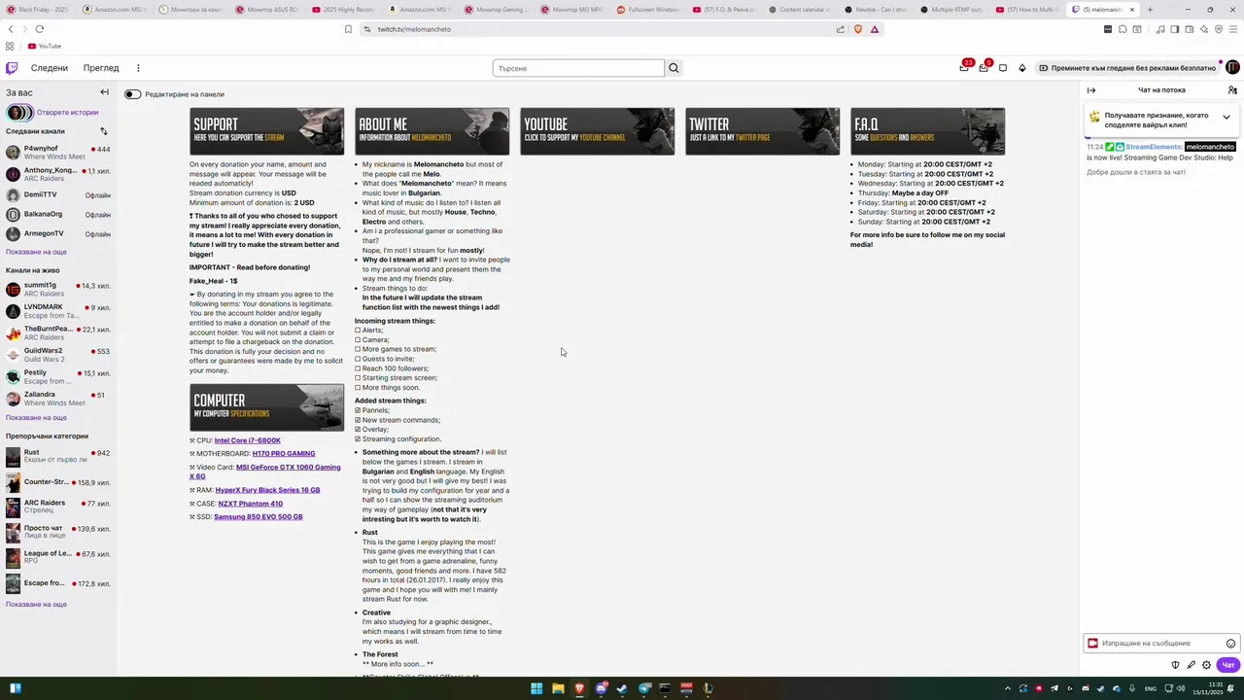This screenshot has width=1244, height=700.
Task: Open chat settings gear icon
Action: [x=1206, y=665]
